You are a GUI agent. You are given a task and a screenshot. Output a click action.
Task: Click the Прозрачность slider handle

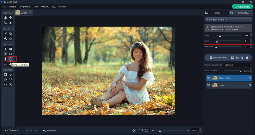(240, 71)
